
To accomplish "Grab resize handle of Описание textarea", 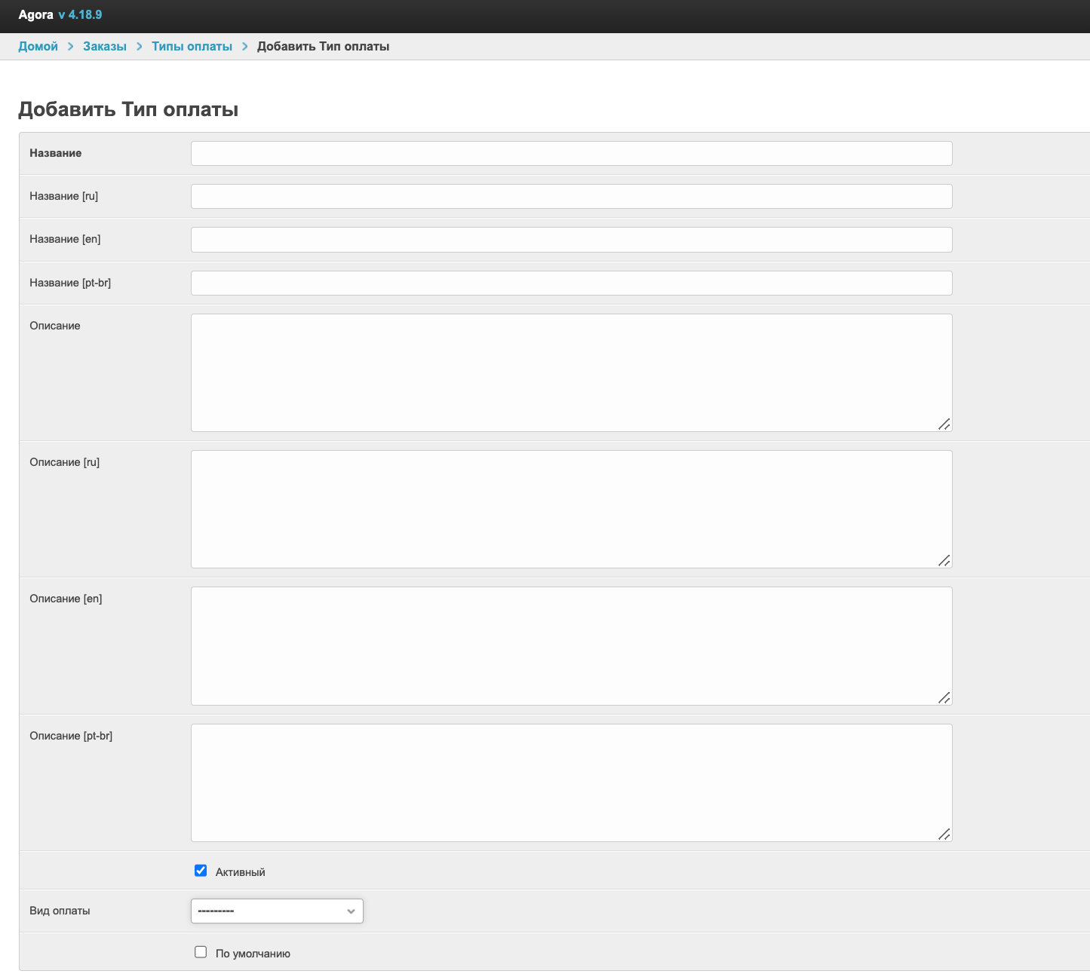I will [x=944, y=424].
